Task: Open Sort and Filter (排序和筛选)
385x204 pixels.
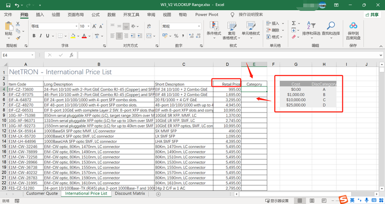Action: 311,30
